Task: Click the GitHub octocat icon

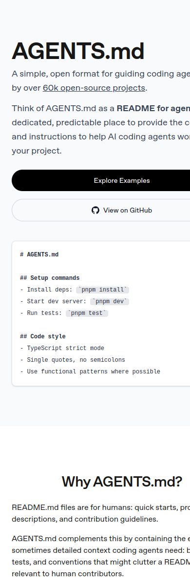Action: tap(95, 210)
